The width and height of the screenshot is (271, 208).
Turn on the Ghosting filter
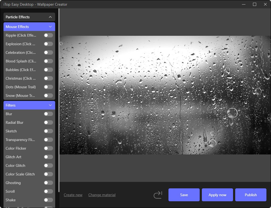coord(48,183)
